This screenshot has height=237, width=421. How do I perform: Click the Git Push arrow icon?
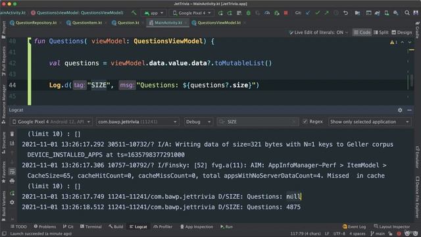[326, 13]
